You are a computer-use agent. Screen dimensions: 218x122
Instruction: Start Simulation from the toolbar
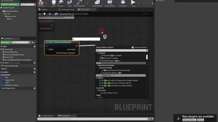tap(123, 3)
